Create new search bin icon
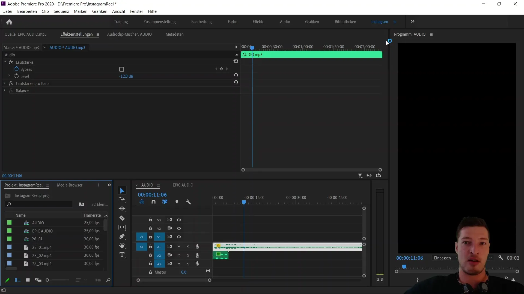Screen dimensions: 524x294 [82, 204]
